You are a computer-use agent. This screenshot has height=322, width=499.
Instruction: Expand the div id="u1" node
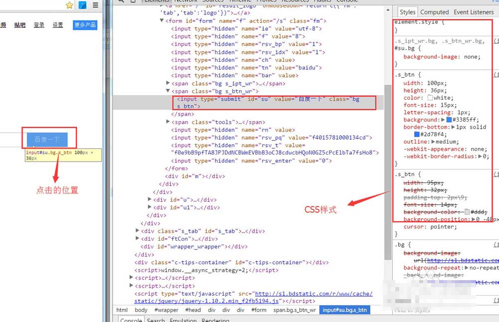150,207
